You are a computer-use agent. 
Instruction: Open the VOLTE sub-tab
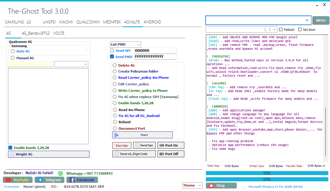pos(59,33)
